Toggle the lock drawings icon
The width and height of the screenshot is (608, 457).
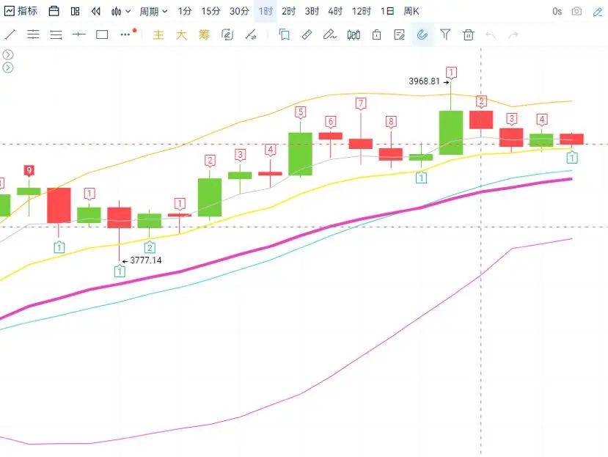376,35
